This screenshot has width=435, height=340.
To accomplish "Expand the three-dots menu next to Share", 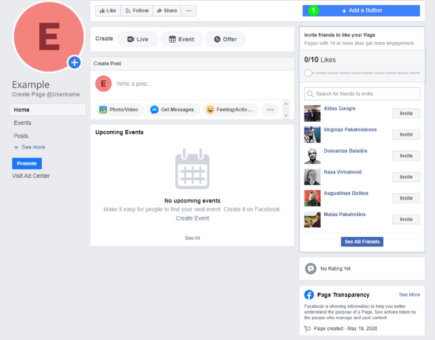I will click(188, 11).
